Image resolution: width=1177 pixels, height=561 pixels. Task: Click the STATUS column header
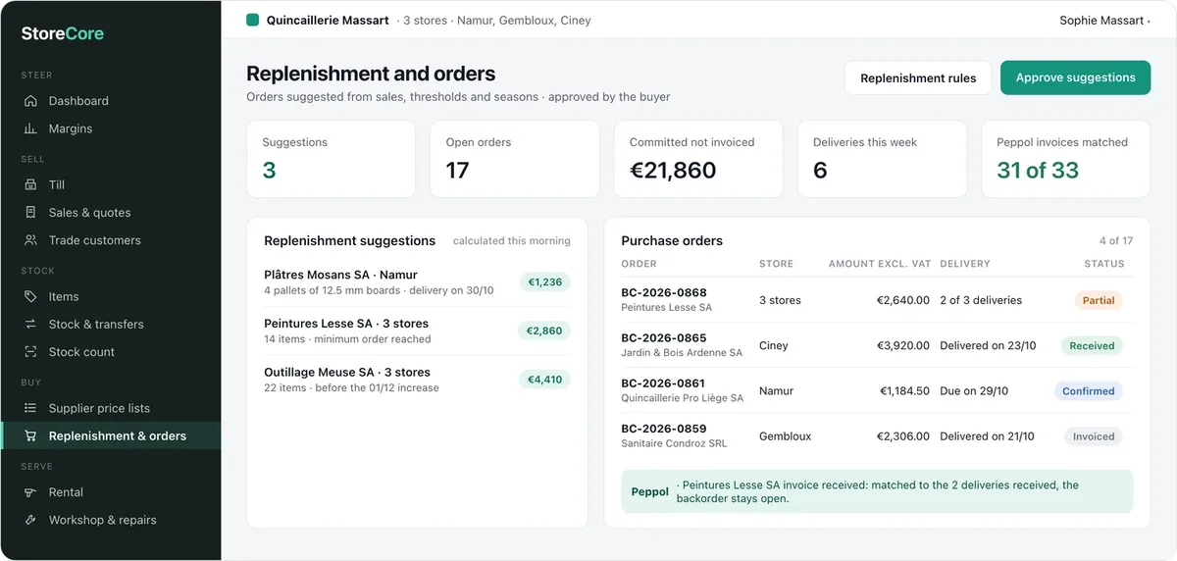[1104, 264]
